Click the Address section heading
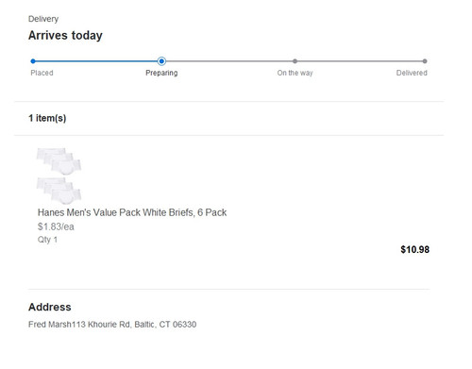The image size is (472, 369). coord(50,307)
